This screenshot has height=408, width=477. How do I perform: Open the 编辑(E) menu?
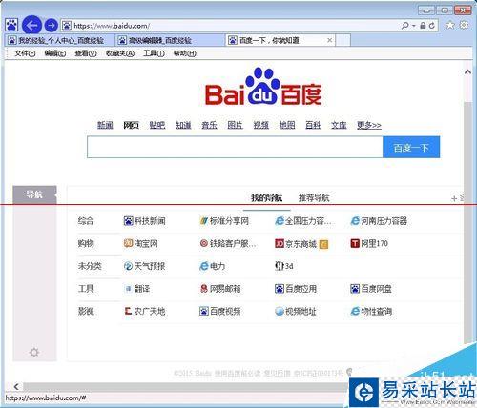[x=55, y=53]
